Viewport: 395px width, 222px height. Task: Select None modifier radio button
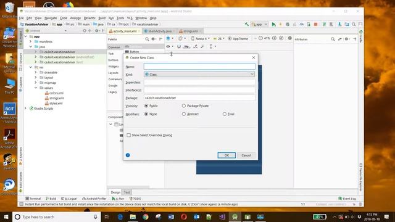coord(146,114)
